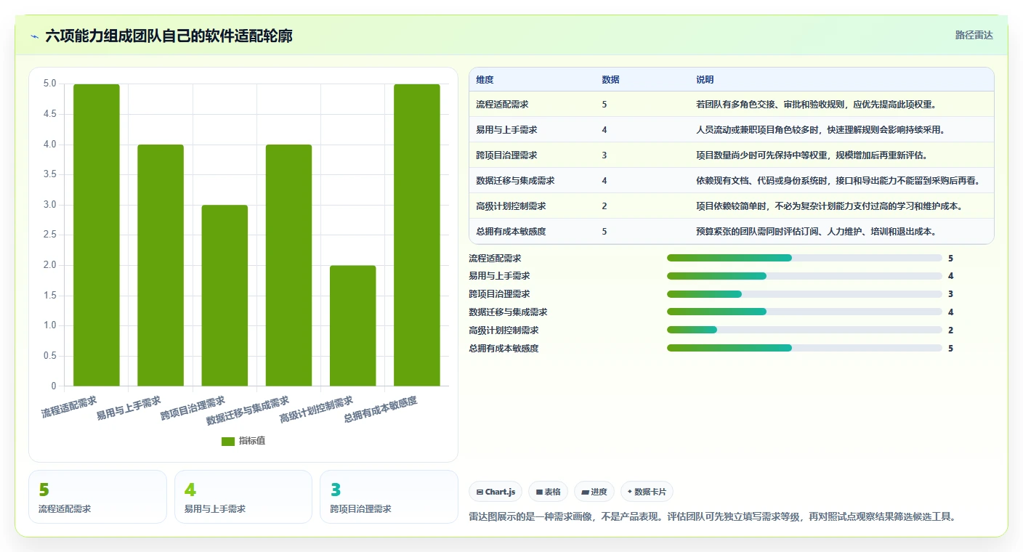
Task: Click the table description starting 若团队有多角色交接
Action: tap(816, 105)
